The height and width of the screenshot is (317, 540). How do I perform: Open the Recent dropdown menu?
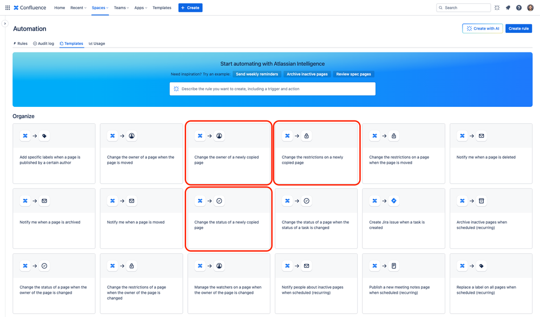click(x=78, y=8)
